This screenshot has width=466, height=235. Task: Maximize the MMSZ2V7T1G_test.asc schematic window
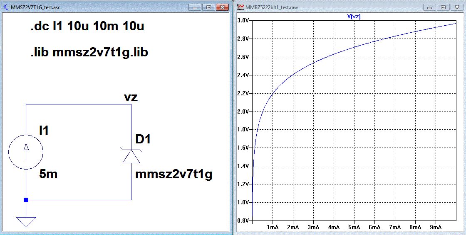click(x=209, y=7)
